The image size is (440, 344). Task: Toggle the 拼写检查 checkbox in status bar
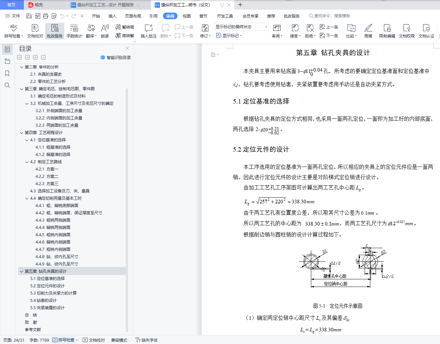[55, 340]
